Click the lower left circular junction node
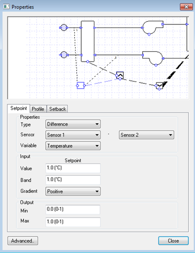Viewport: 195px width, 253px height. (x=64, y=54)
